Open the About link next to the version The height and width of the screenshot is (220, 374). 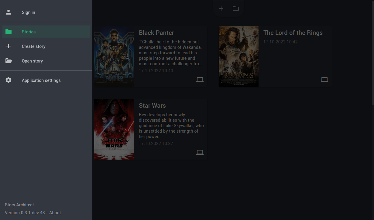[55, 213]
